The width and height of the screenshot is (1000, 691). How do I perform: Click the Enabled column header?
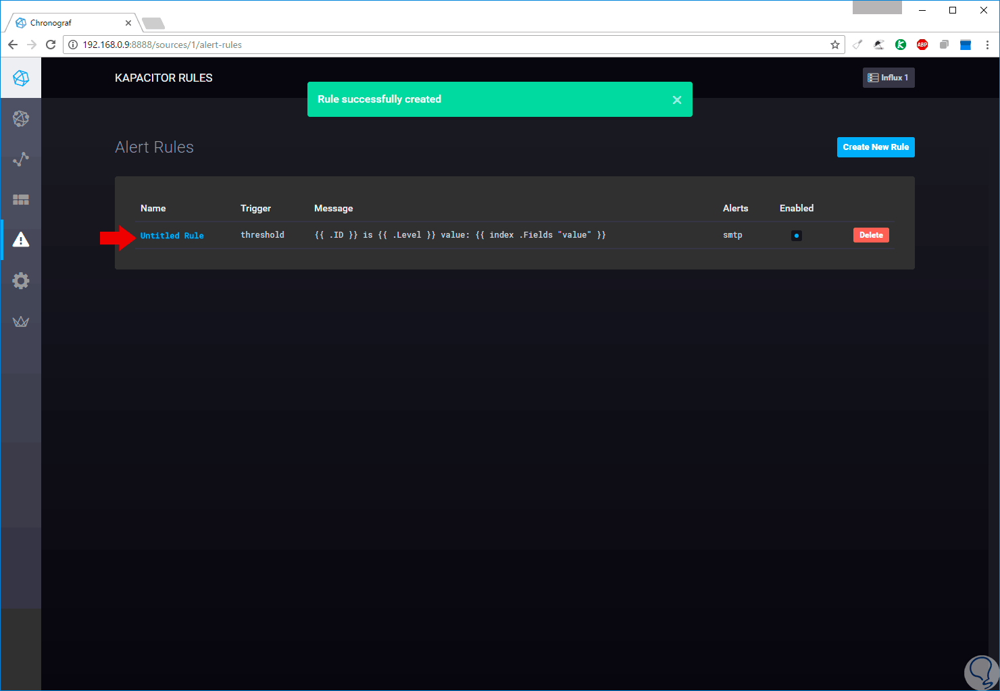pos(797,208)
